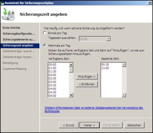The image size is (153, 133).
Task: Select 04:00 in the available times
Action: 53,89
